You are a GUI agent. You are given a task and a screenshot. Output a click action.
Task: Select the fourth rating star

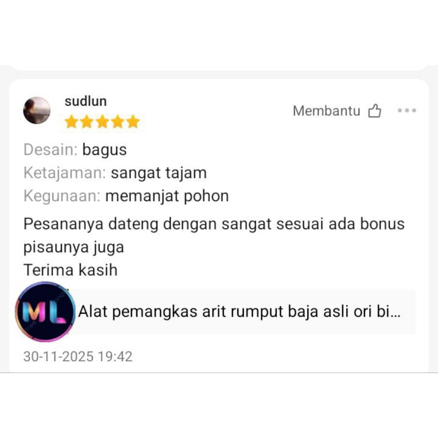(118, 121)
